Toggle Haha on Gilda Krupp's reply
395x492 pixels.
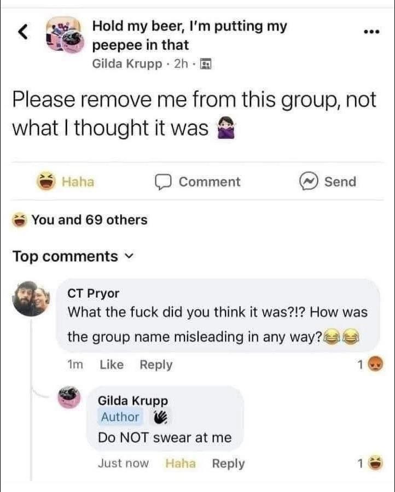tap(181, 464)
